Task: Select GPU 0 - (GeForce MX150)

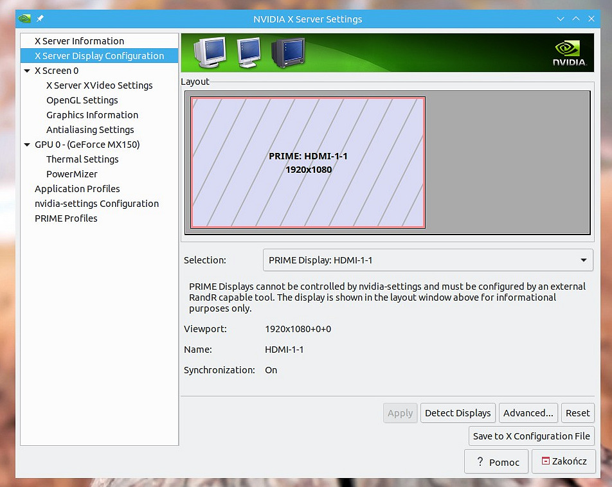Action: click(99, 145)
